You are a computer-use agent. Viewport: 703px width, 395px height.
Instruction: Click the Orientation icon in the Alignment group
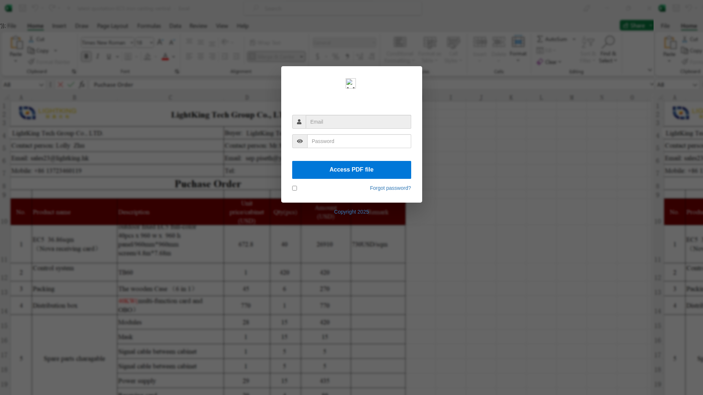(225, 42)
